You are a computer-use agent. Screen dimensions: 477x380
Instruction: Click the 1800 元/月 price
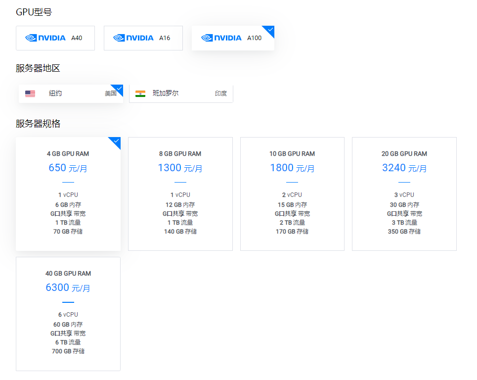pyautogui.click(x=292, y=168)
